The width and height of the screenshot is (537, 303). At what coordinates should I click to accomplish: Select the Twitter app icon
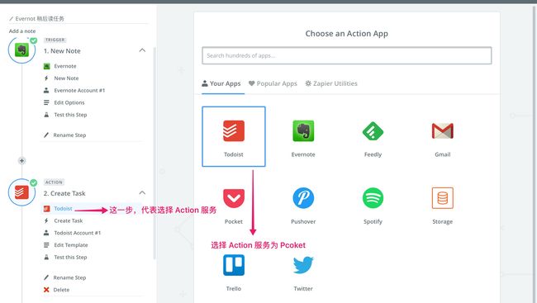pos(303,265)
